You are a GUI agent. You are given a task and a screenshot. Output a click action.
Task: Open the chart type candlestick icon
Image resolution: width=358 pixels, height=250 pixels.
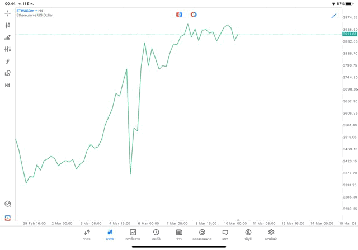click(7, 25)
